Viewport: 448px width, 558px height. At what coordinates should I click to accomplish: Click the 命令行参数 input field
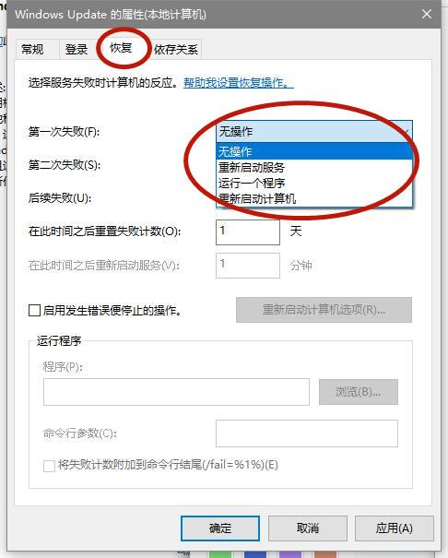[x=307, y=433]
